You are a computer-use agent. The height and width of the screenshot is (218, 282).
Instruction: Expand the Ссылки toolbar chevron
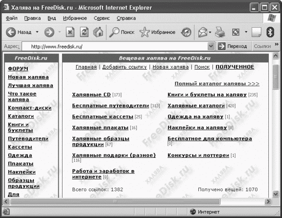click(277, 44)
